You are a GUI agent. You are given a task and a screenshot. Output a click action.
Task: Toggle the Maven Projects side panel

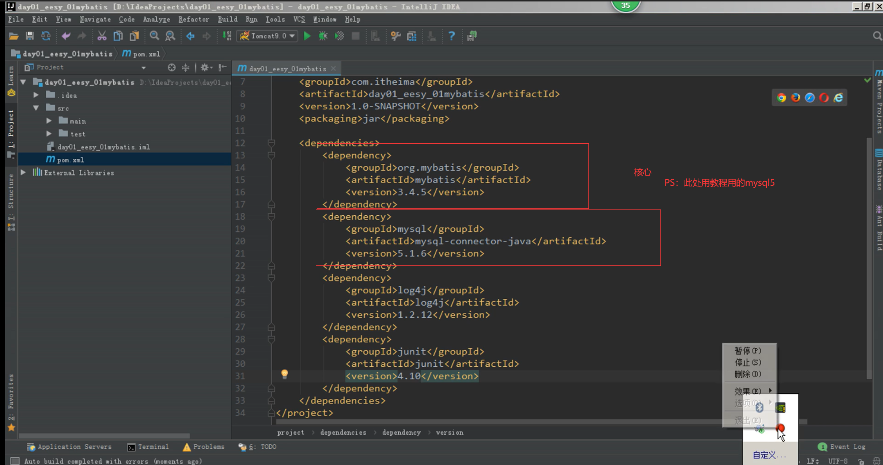pos(879,104)
